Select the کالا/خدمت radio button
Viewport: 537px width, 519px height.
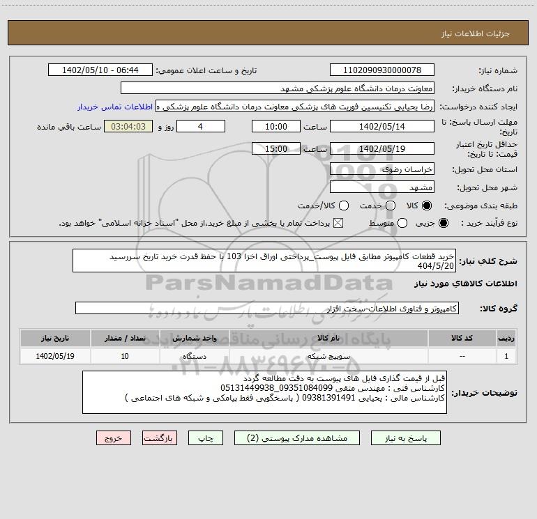(x=344, y=206)
